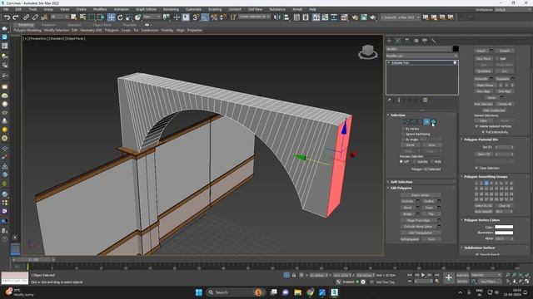Click the Undo arrow in main toolbar

(x=7, y=17)
